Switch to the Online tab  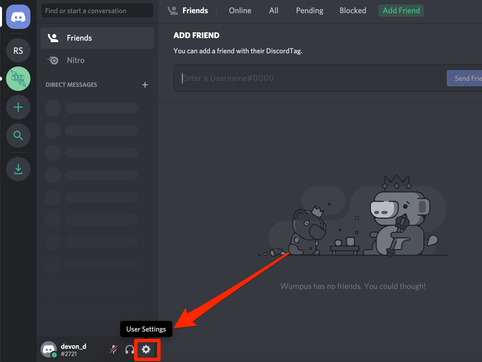point(240,10)
